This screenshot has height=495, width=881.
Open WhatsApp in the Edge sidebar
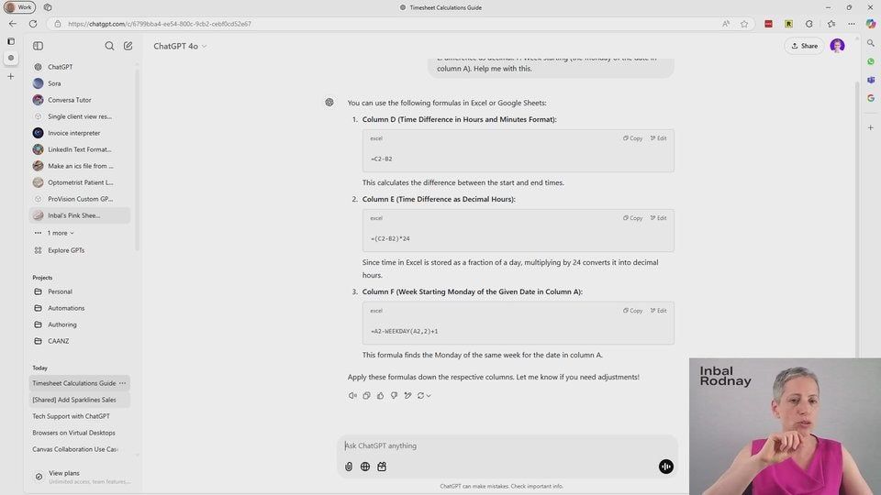tap(871, 61)
